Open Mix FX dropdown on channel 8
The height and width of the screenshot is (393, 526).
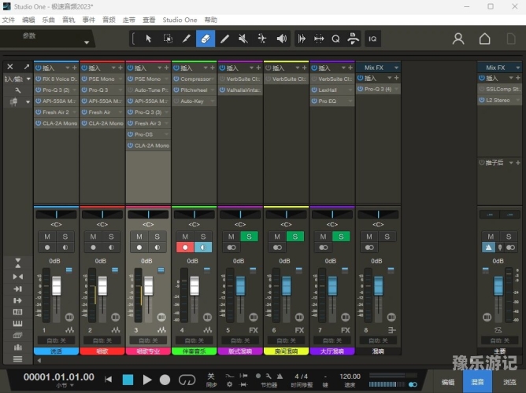[396, 68]
